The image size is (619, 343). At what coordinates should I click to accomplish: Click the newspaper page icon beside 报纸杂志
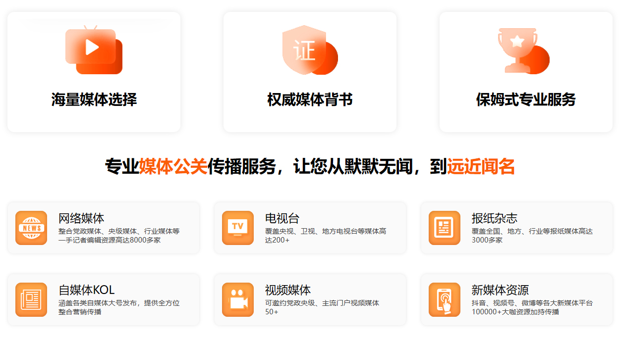point(445,228)
